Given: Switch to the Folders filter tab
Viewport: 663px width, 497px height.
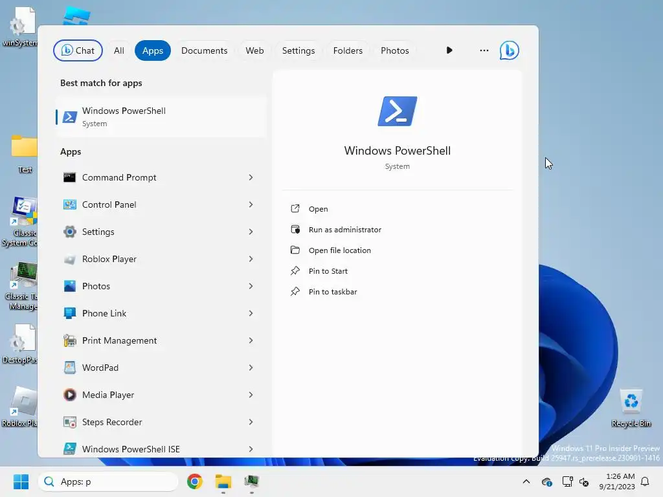Looking at the screenshot, I should pos(348,50).
